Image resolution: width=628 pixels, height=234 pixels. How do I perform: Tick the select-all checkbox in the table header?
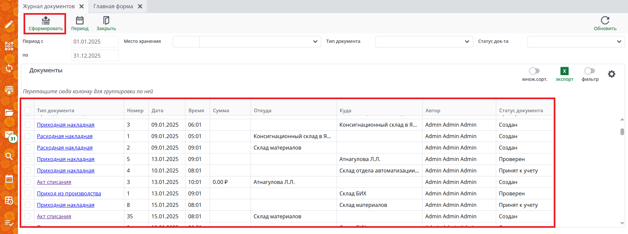28,110
